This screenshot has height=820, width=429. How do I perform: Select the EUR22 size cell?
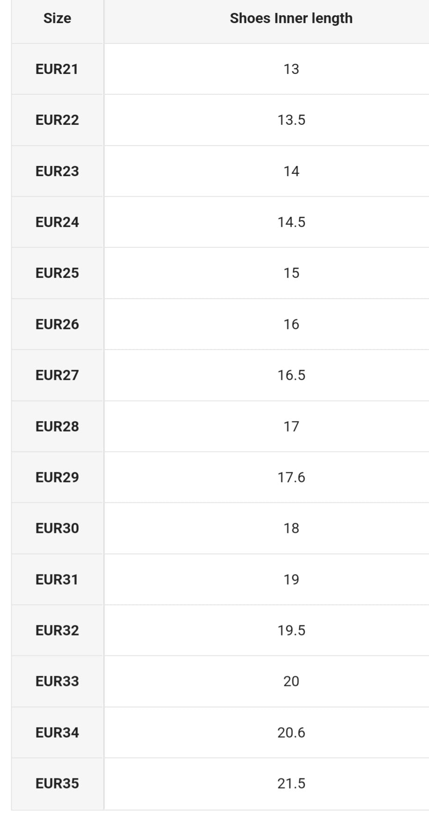57,120
